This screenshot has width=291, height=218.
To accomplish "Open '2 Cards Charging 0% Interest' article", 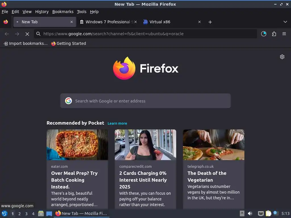I will 143,180.
